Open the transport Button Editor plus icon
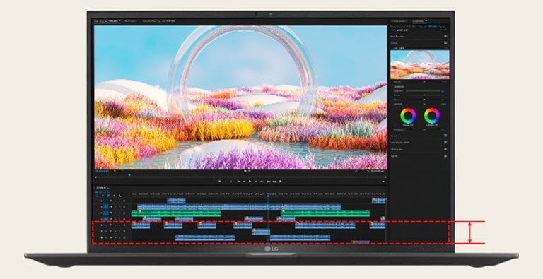The height and width of the screenshot is (279, 543). tap(383, 182)
